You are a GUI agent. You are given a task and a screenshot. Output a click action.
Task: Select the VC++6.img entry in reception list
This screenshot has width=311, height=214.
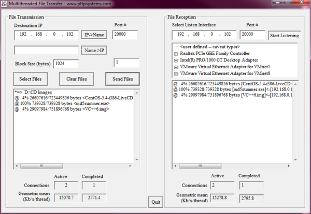click(x=233, y=96)
